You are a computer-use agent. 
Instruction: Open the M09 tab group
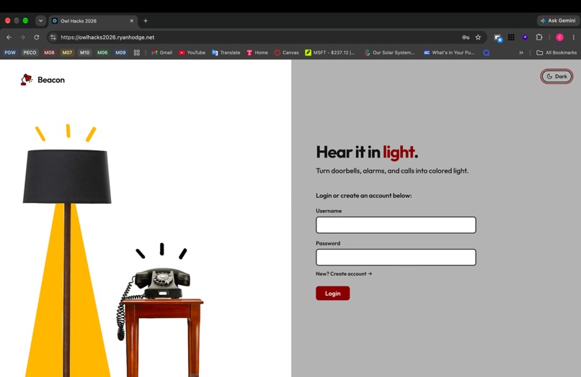point(120,53)
